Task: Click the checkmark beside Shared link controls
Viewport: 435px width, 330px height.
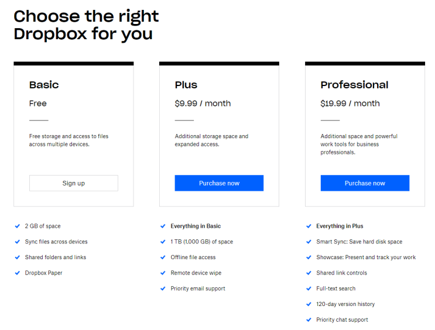Action: (x=309, y=273)
